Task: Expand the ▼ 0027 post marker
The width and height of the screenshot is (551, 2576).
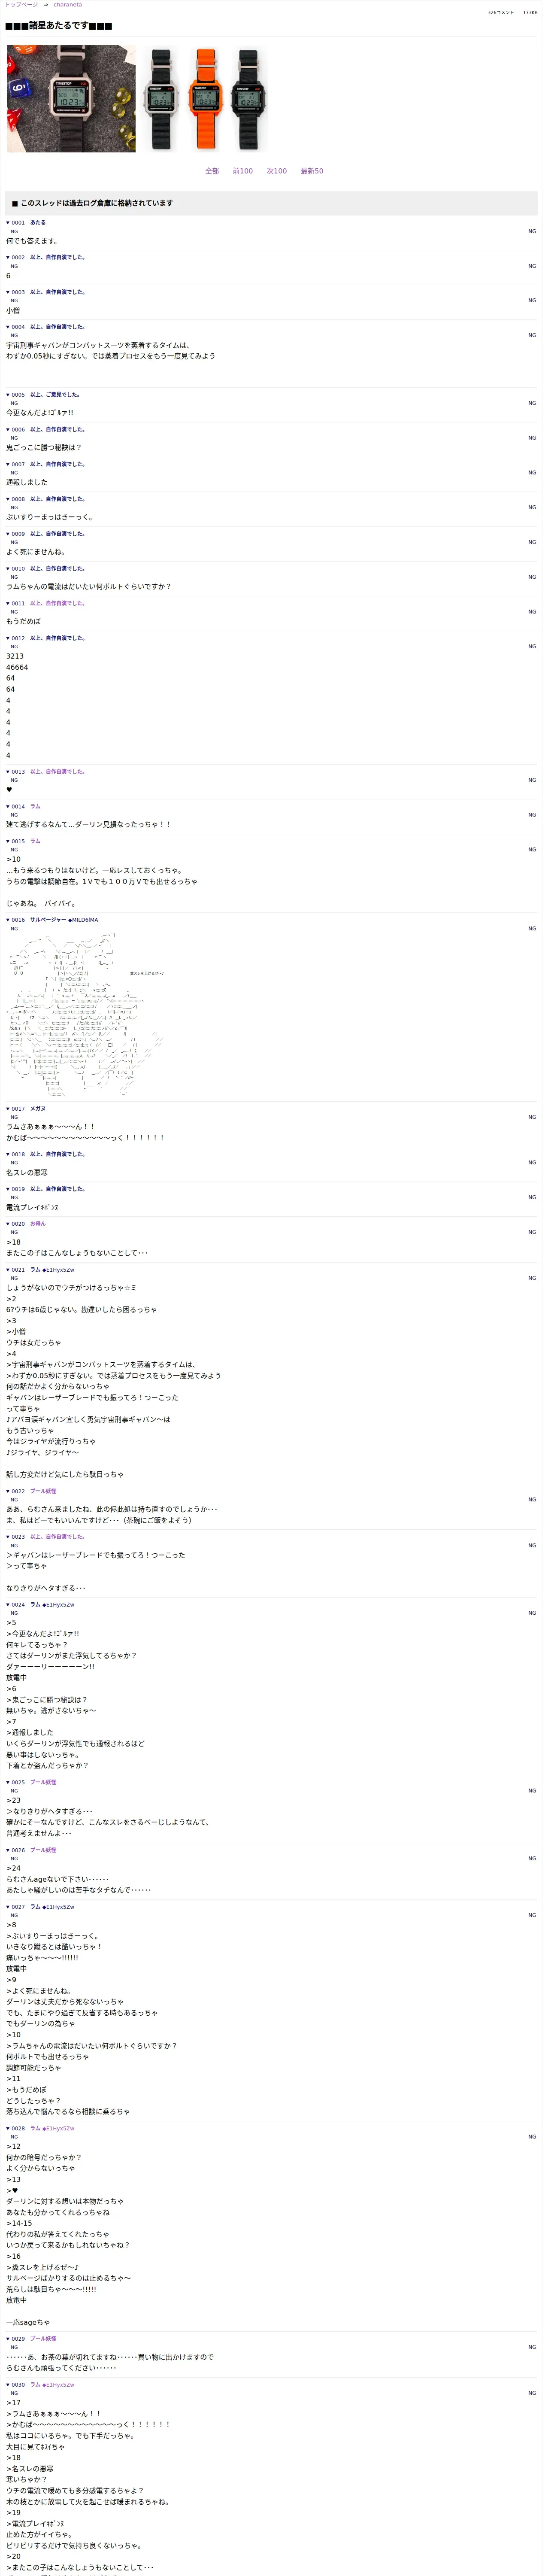Action: [x=16, y=1907]
